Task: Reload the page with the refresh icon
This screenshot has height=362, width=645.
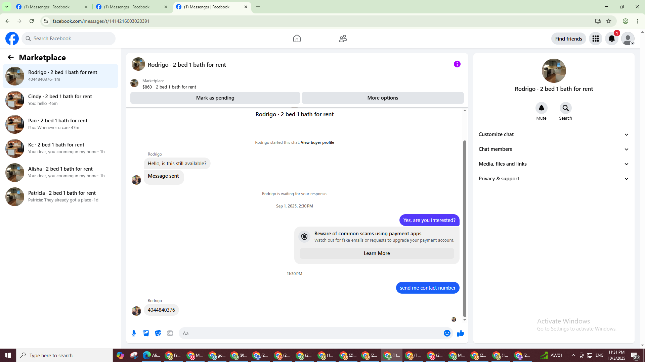Action: (x=32, y=21)
